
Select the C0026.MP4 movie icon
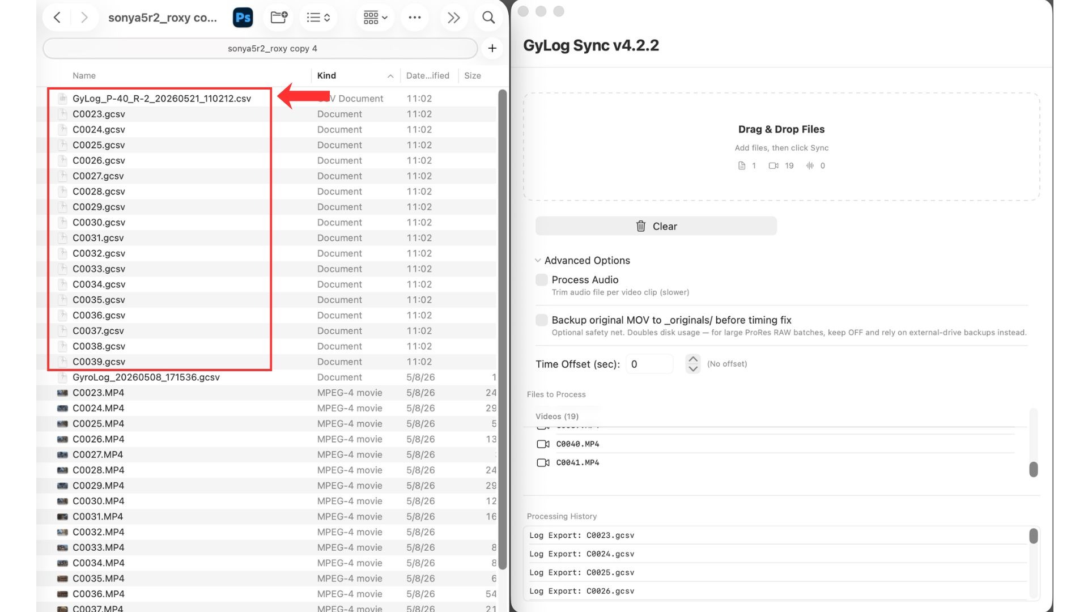point(62,439)
